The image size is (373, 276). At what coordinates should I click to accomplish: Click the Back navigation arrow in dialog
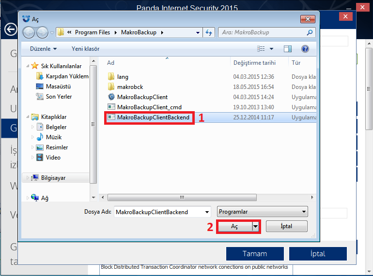pos(29,32)
